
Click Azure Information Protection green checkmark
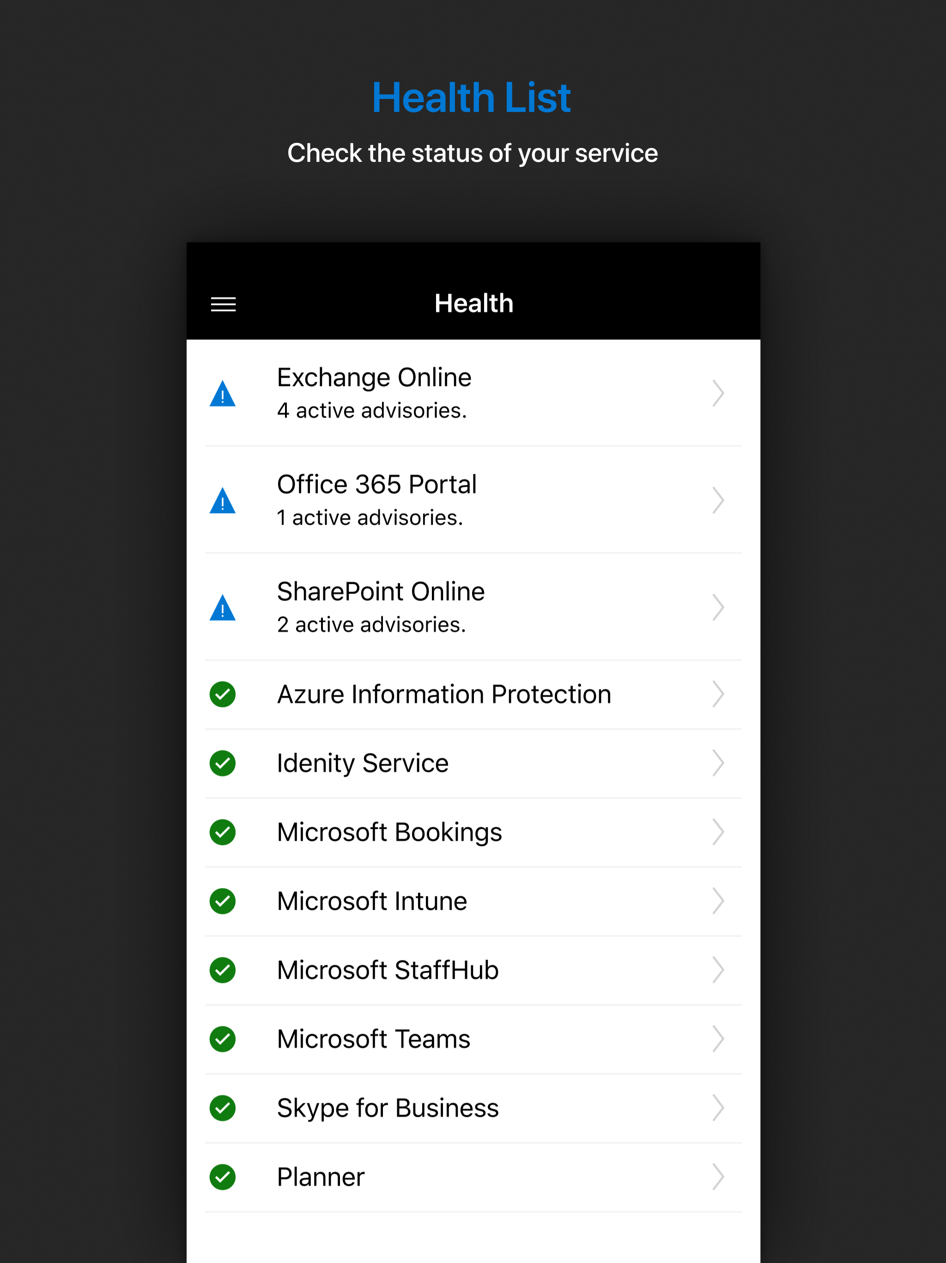pos(223,694)
